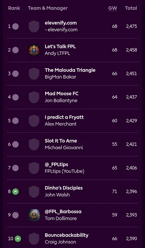Click the Let's Talk FPL team badge
The height and width of the screenshot is (248, 145).
(34, 50)
